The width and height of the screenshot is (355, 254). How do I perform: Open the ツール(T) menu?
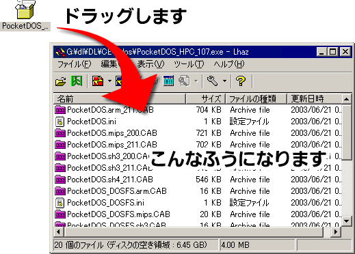[x=189, y=64]
